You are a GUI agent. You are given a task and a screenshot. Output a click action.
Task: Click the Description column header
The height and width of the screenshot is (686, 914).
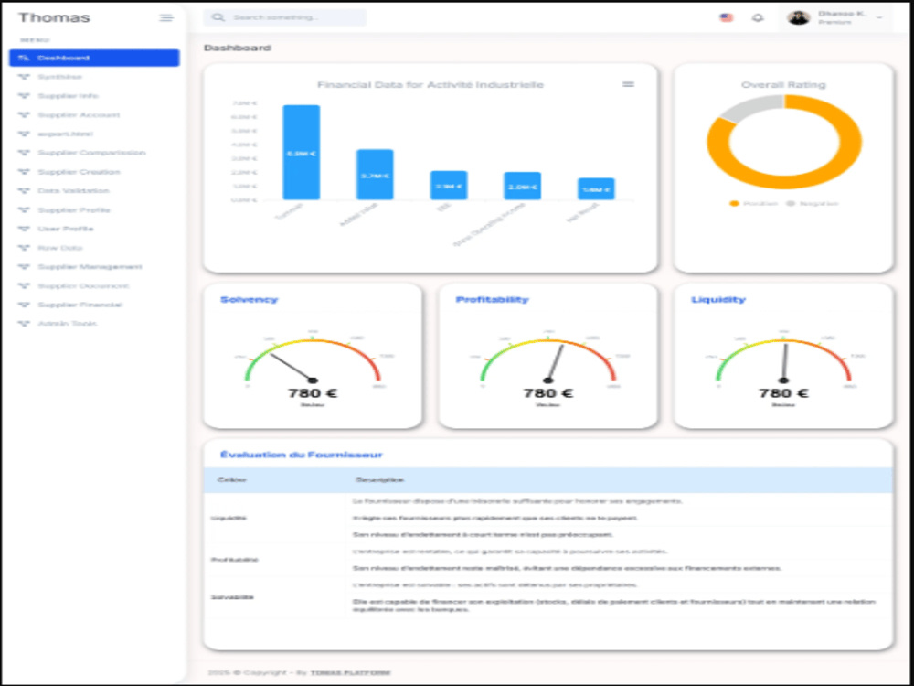(x=379, y=480)
